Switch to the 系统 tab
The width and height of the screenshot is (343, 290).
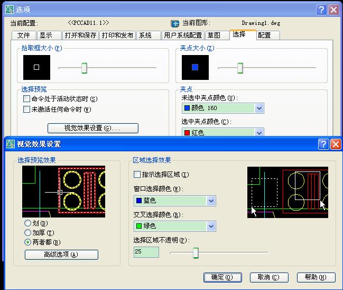(149, 35)
